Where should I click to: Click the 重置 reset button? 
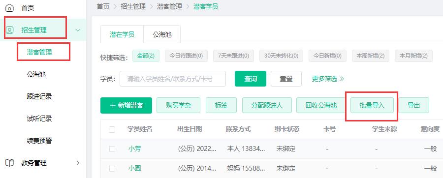point(286,79)
